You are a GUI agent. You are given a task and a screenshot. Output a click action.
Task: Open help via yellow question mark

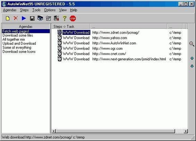(x=65, y=18)
